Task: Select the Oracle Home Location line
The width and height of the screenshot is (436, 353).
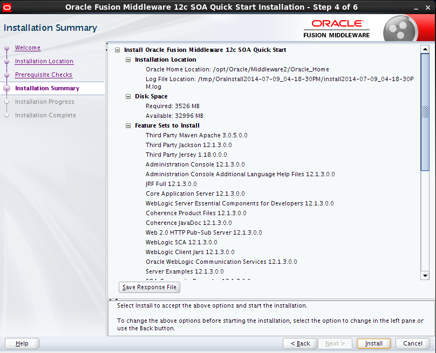Action: (237, 69)
